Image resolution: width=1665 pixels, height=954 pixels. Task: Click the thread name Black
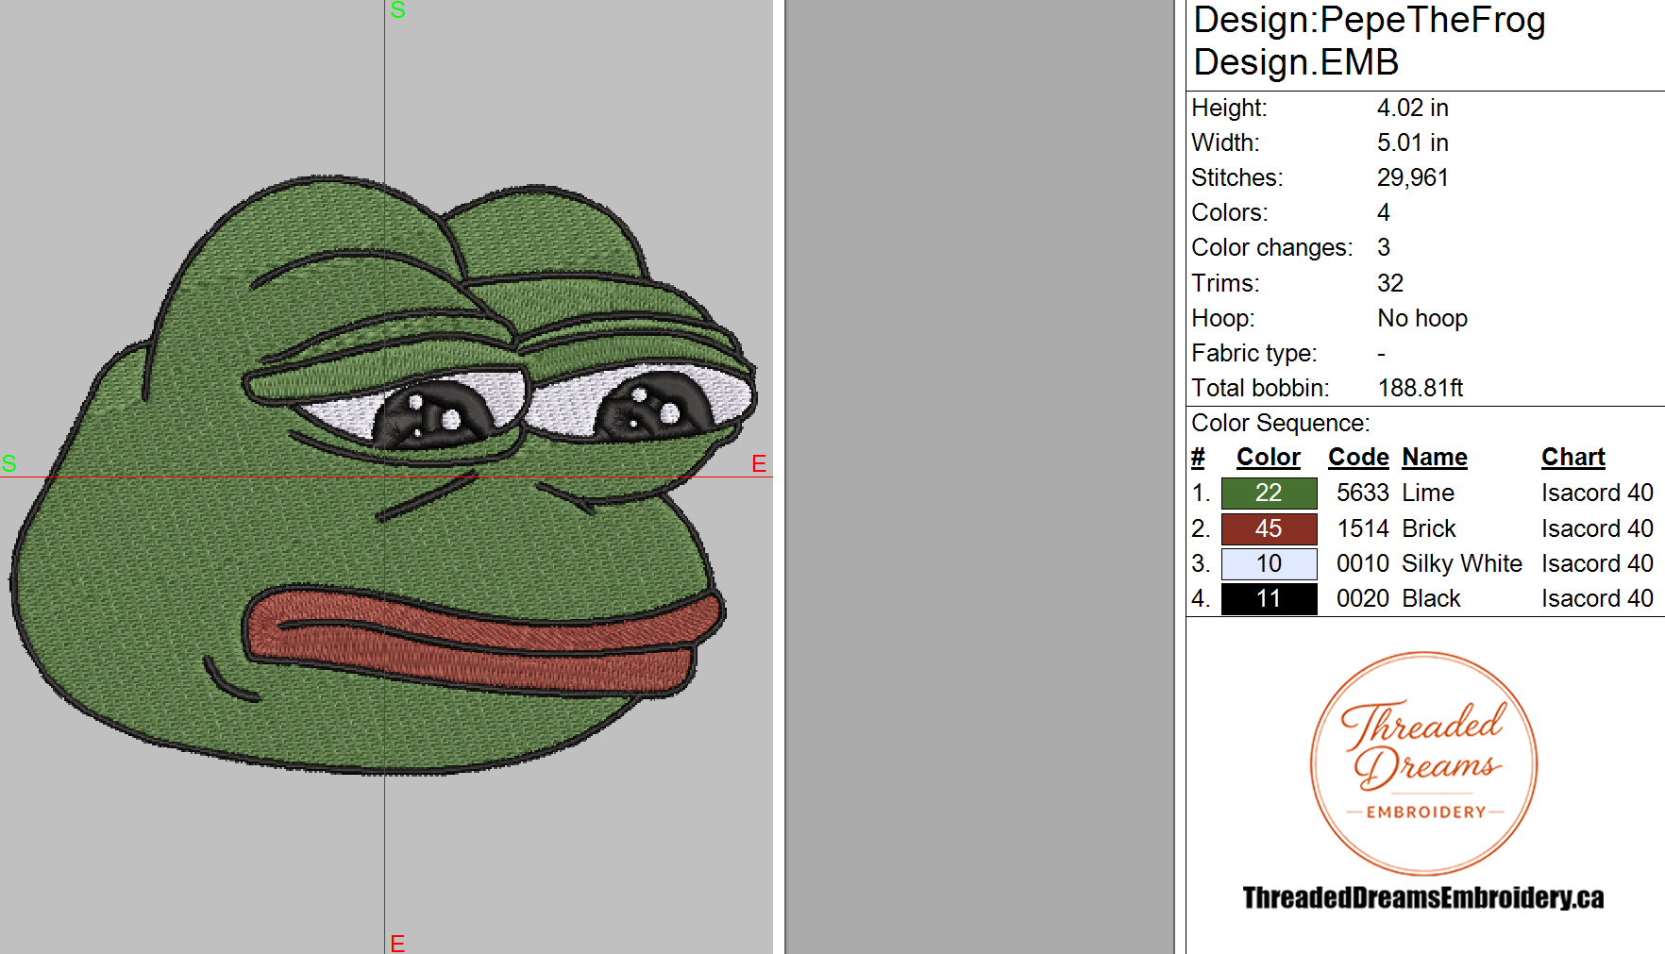tap(1431, 598)
